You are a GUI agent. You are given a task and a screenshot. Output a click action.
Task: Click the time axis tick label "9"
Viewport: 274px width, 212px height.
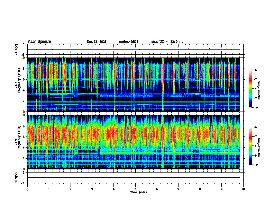point(221,189)
